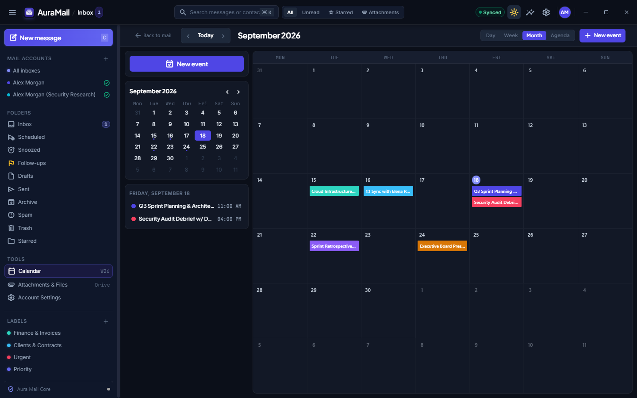Open the Snoozed folder

(58, 150)
